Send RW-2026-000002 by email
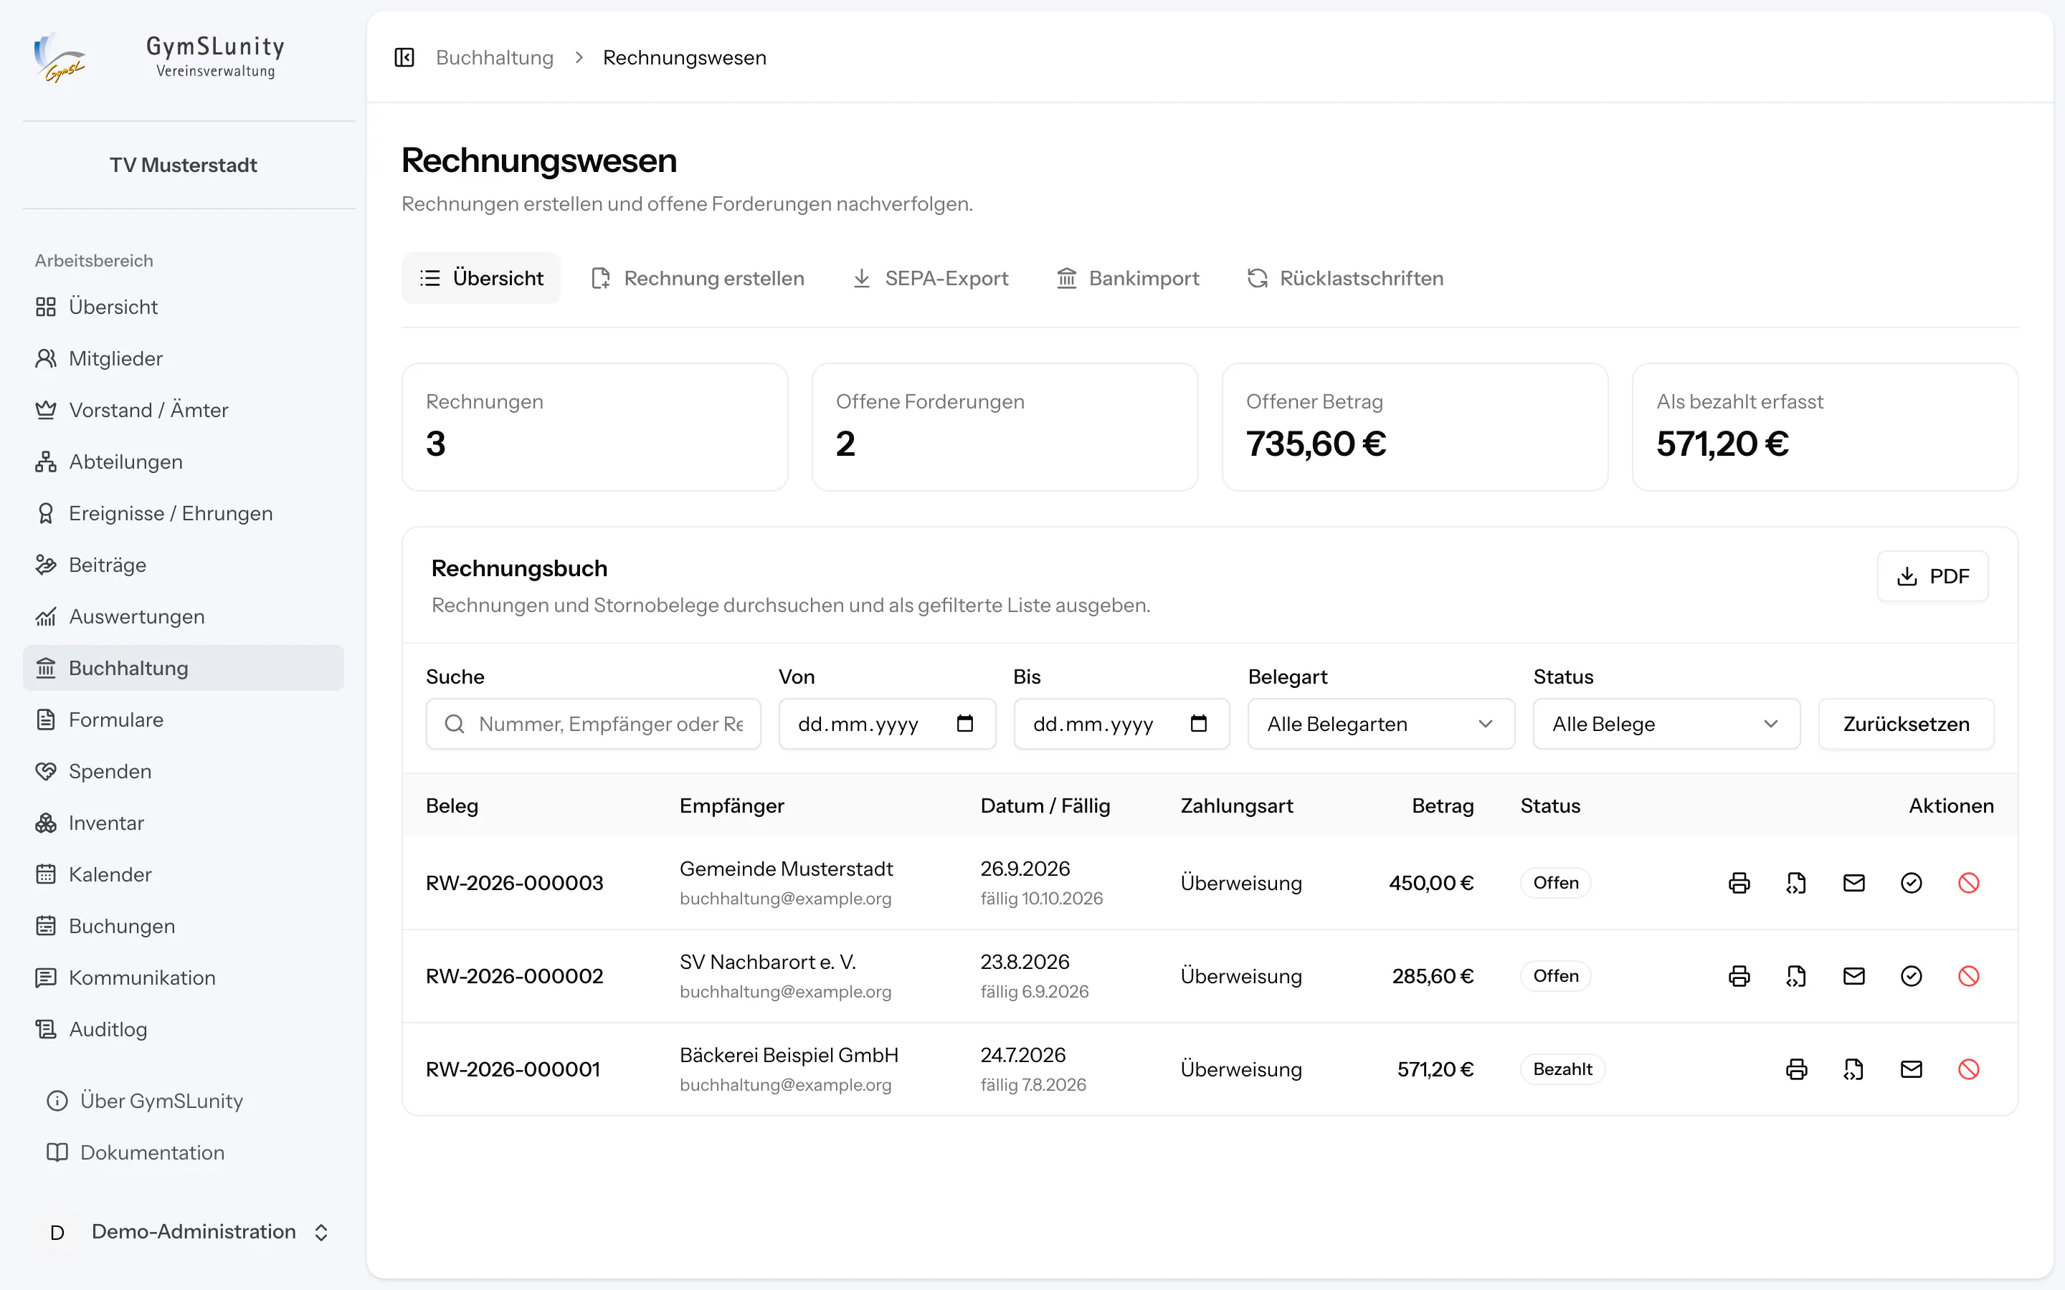The height and width of the screenshot is (1290, 2065). [x=1853, y=975]
